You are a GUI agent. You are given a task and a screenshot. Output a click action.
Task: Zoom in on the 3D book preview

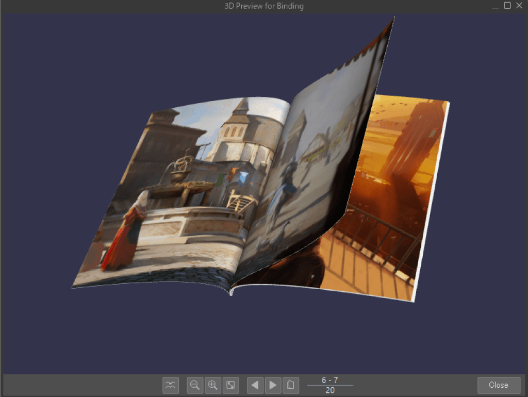click(x=212, y=385)
